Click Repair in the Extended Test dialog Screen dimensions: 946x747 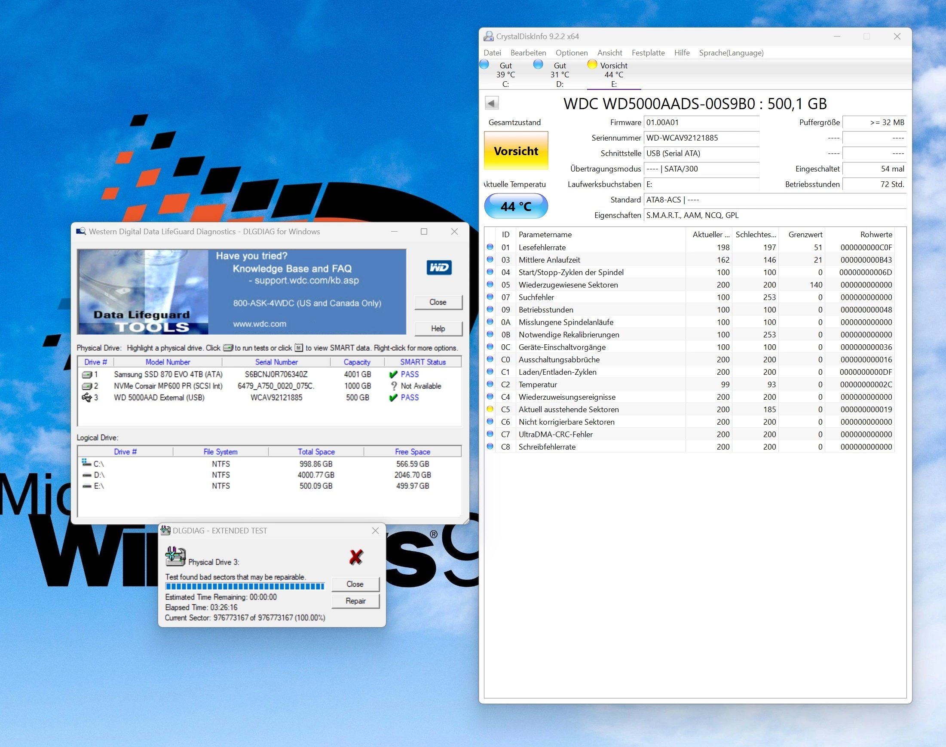tap(355, 601)
